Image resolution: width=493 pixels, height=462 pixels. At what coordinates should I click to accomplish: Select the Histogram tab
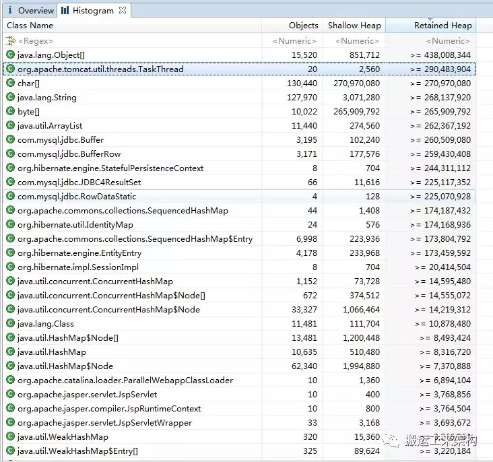[93, 10]
